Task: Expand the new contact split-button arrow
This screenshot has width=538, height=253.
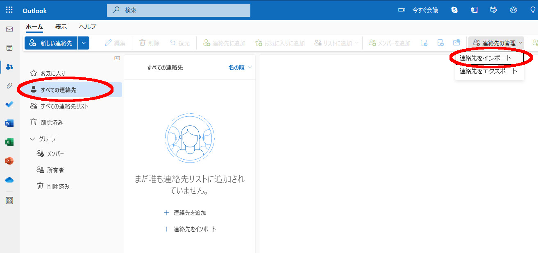Action: pyautogui.click(x=84, y=43)
